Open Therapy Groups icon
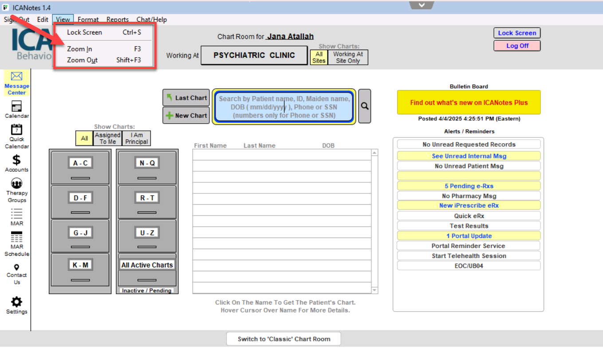Viewport: 603px width, 352px height. point(16,184)
